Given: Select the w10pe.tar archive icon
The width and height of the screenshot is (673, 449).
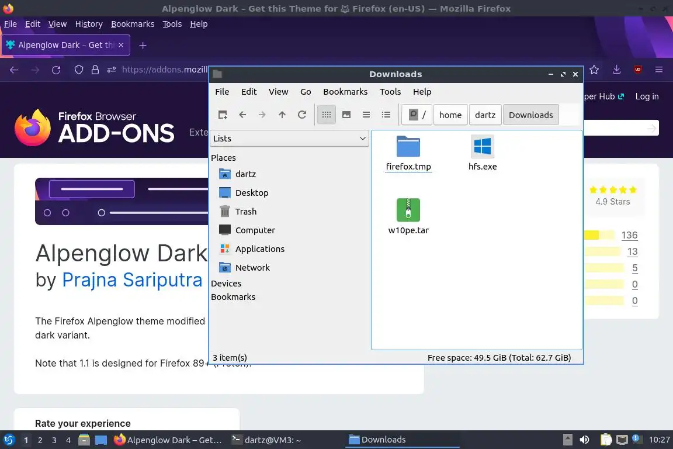Looking at the screenshot, I should (x=408, y=210).
